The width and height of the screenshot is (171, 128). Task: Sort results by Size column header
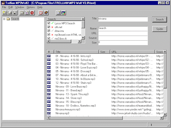pos(104,52)
